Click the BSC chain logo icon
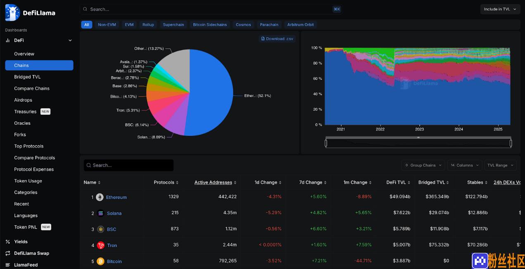The width and height of the screenshot is (525, 269). tap(100, 229)
